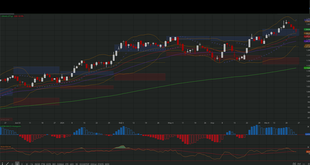Open the ΕΥΑΠΣ symbol shortcut
Screen dimensions: 310x165
click(x=101, y=164)
